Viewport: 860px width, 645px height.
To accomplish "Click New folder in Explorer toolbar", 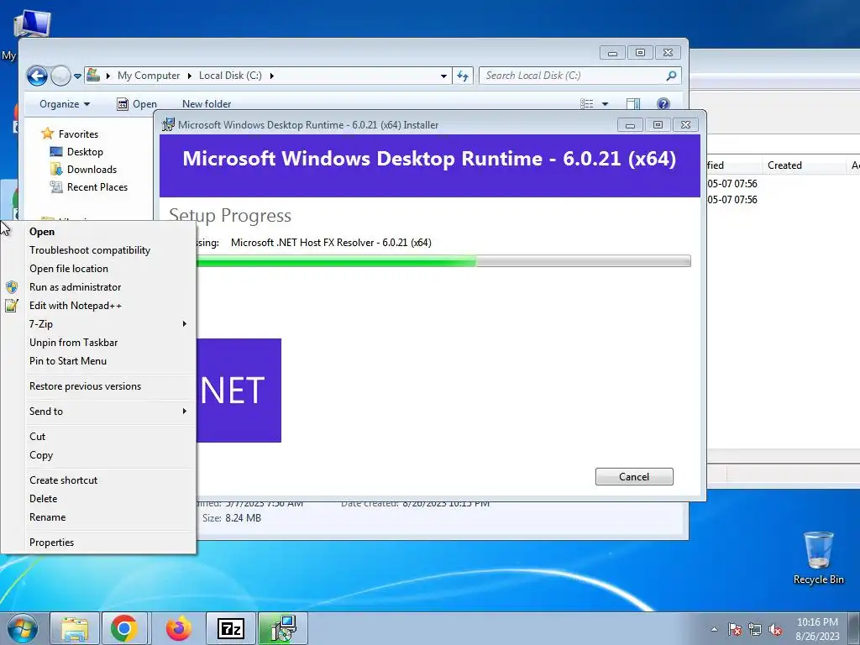I will [207, 104].
